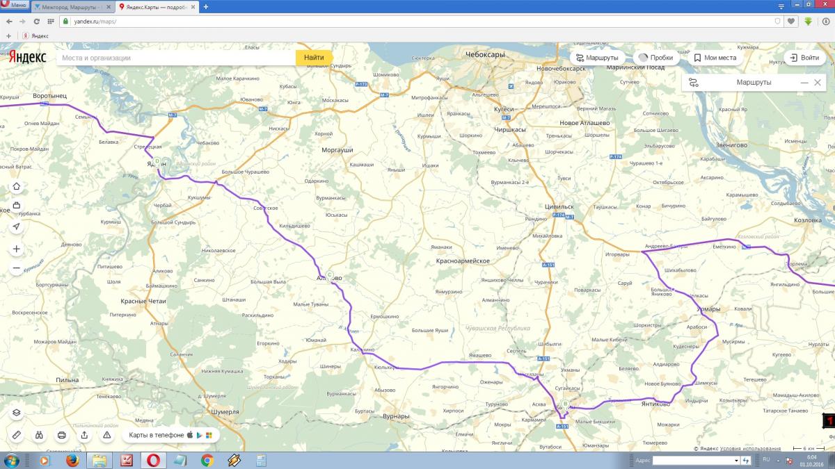Image resolution: width=835 pixels, height=469 pixels.
Task: Switch to the Межгород. Маршруты tab
Action: click(72, 7)
